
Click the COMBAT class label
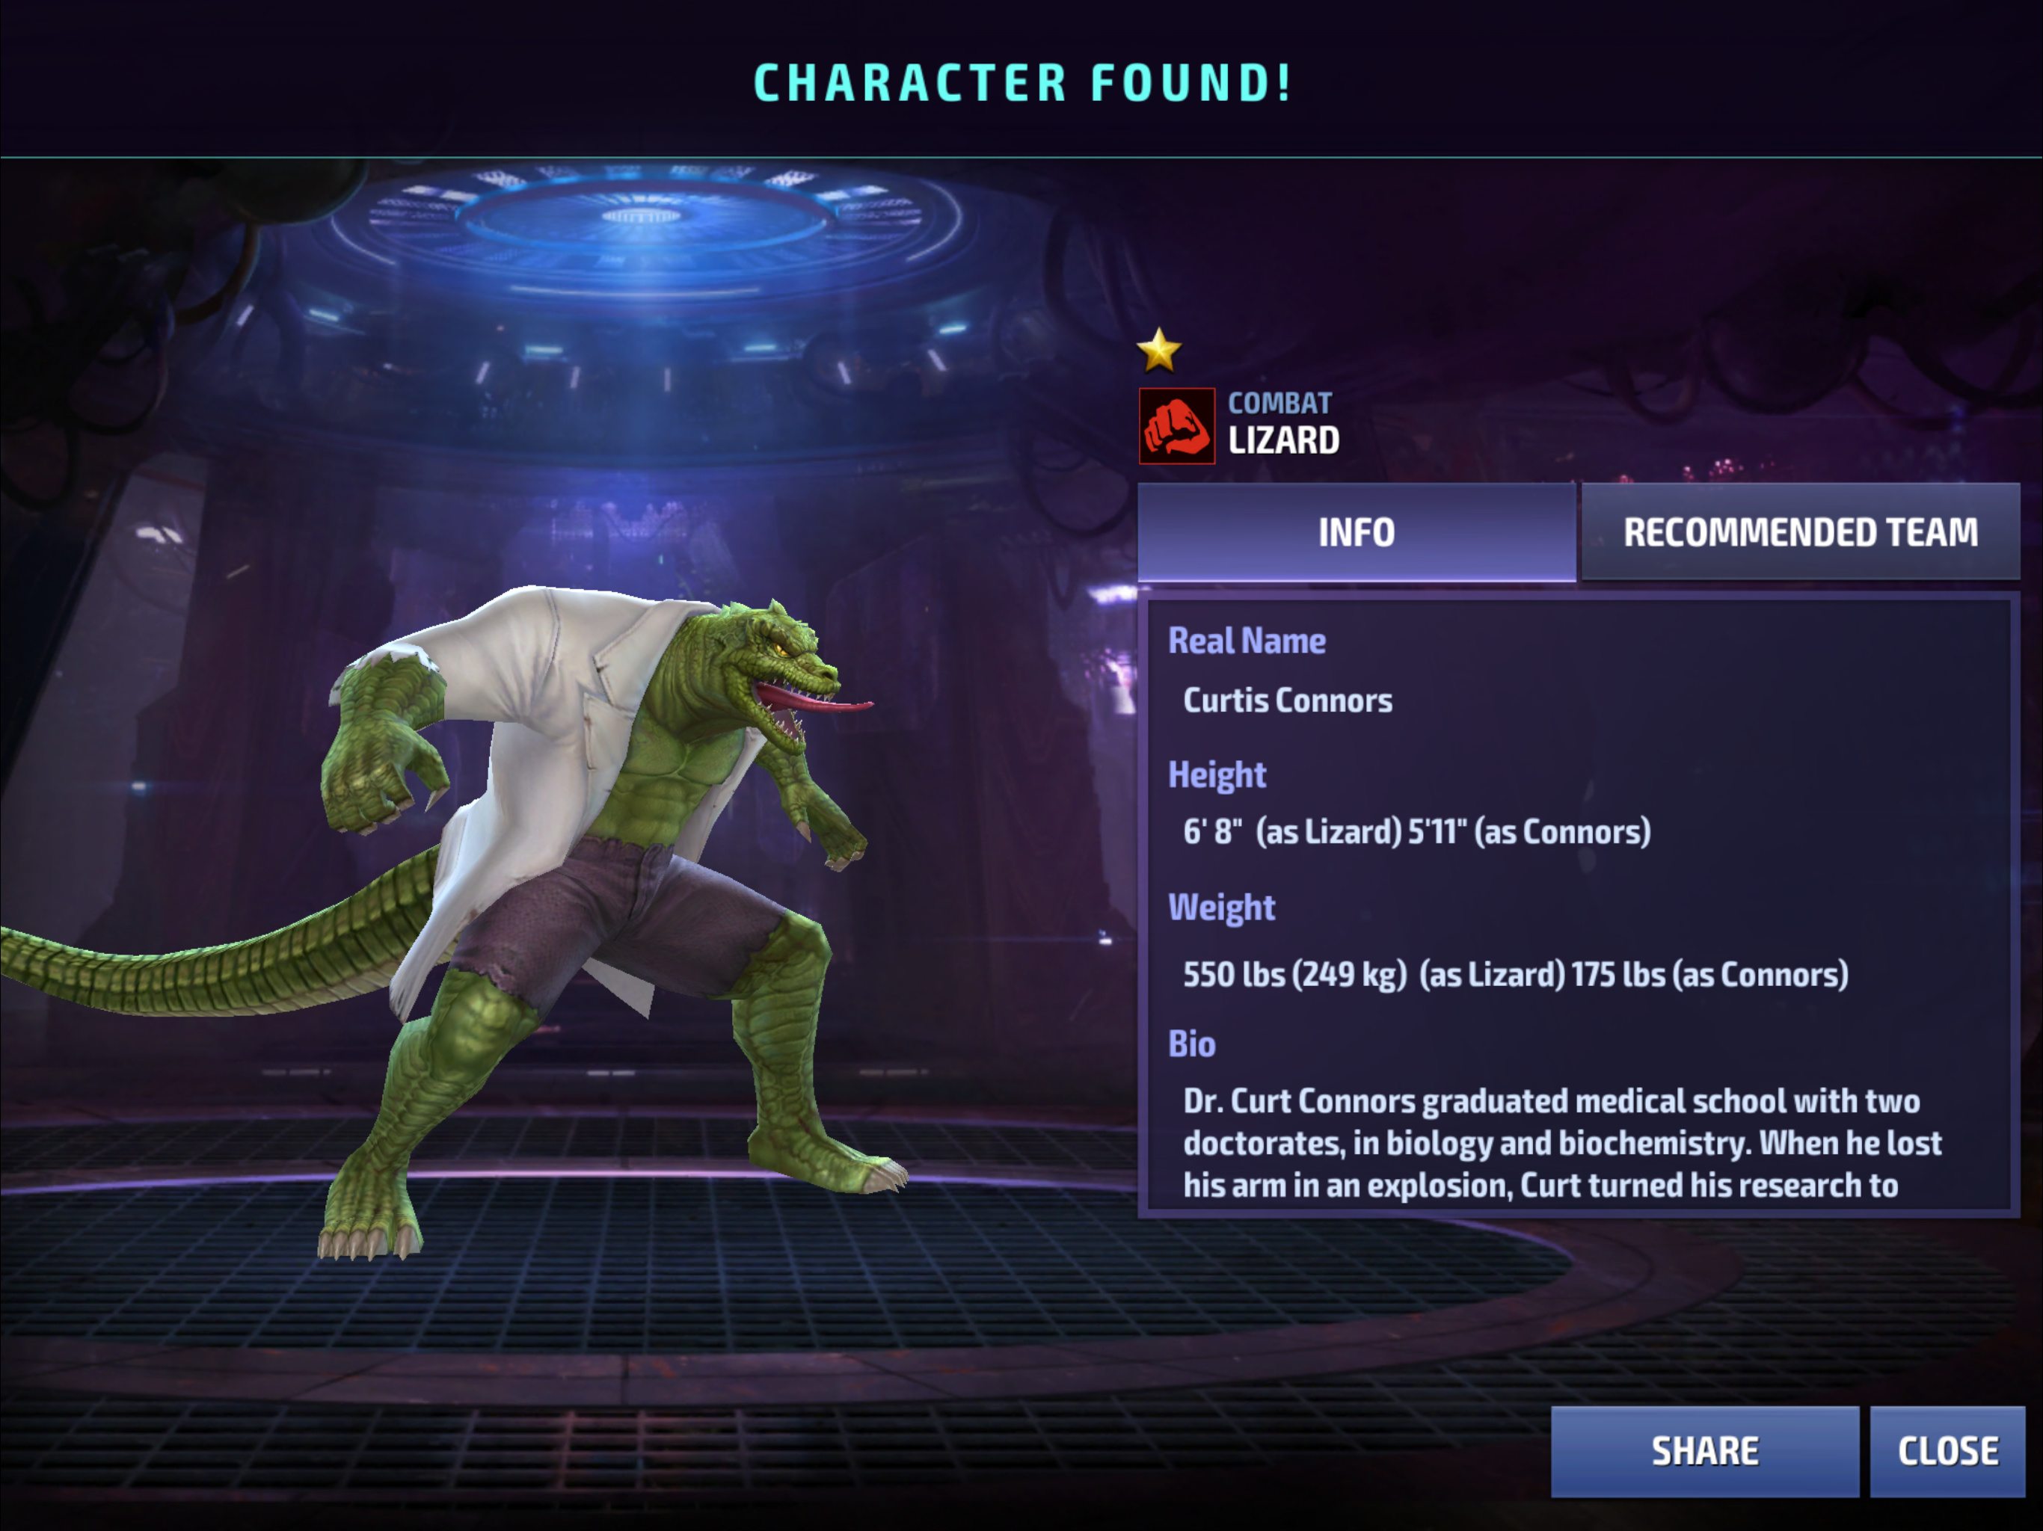pyautogui.click(x=1279, y=403)
